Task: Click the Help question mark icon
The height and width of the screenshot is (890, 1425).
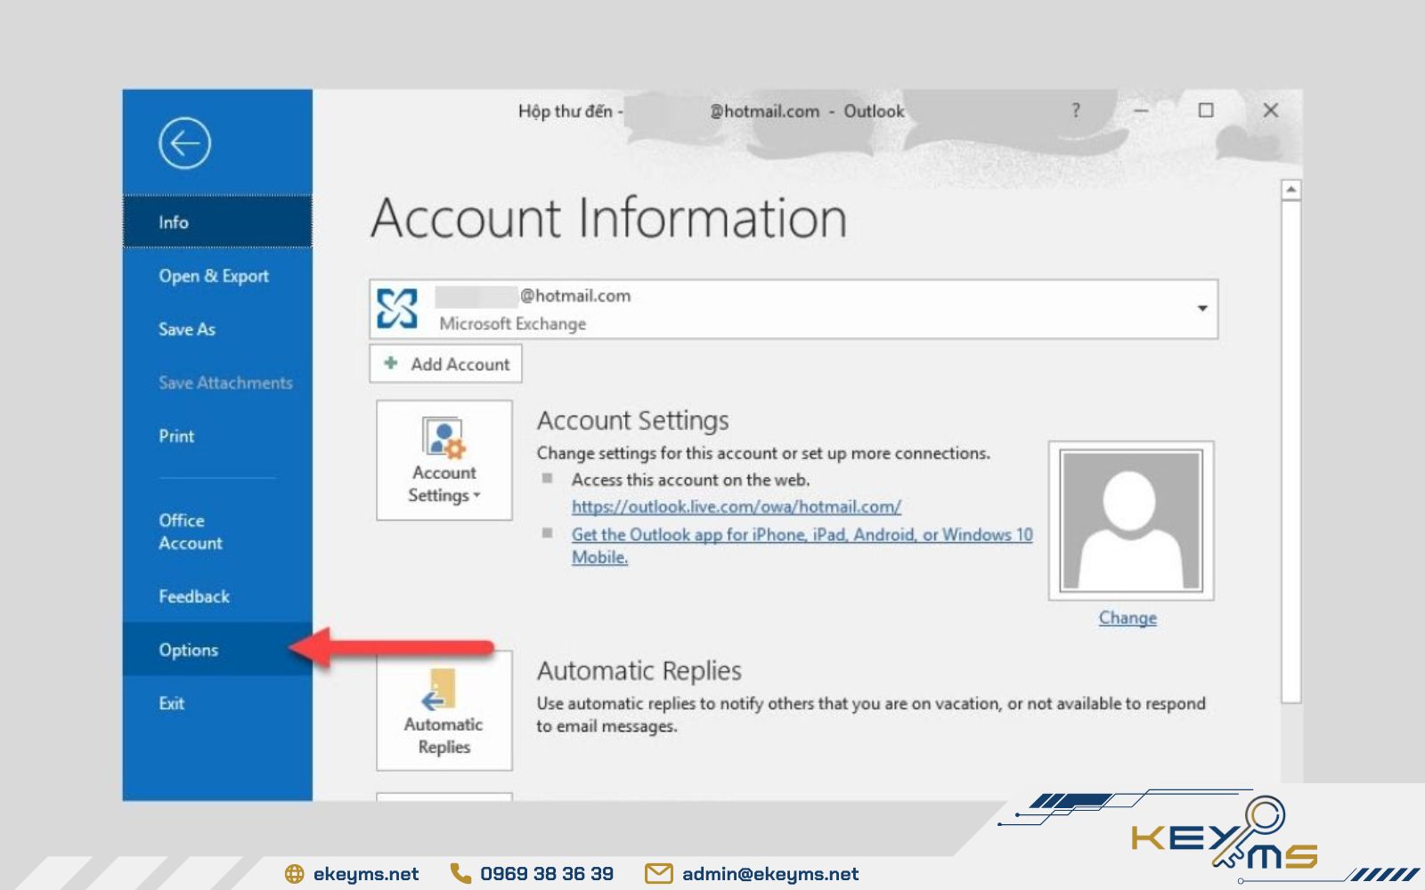Action: pos(1076,110)
